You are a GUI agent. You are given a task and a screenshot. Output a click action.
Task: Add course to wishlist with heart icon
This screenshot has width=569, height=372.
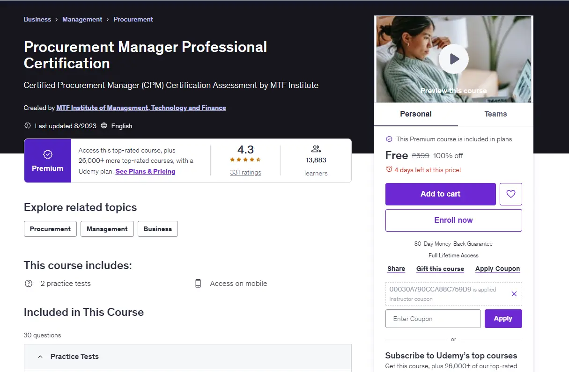pos(511,194)
